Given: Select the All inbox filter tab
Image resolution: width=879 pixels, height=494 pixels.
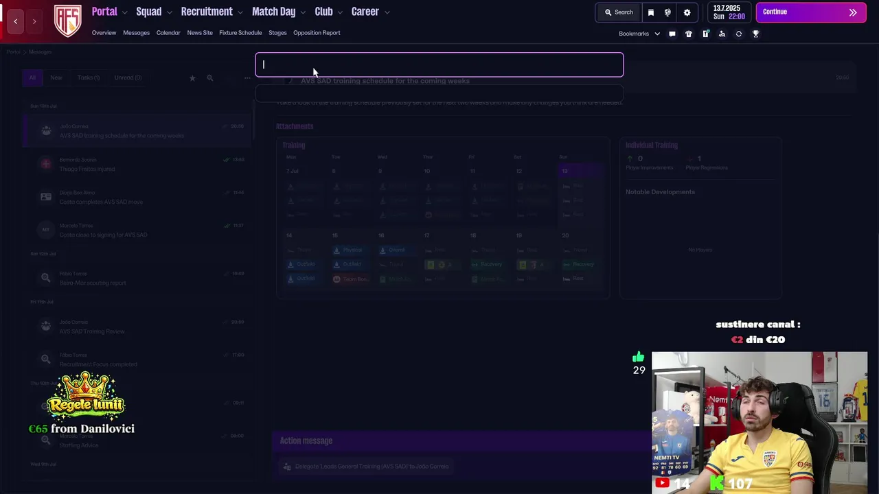Looking at the screenshot, I should tap(32, 78).
